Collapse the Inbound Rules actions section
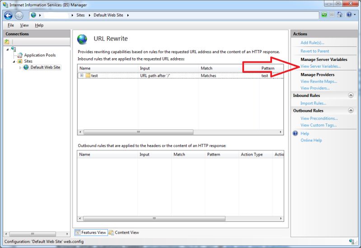 (x=351, y=95)
